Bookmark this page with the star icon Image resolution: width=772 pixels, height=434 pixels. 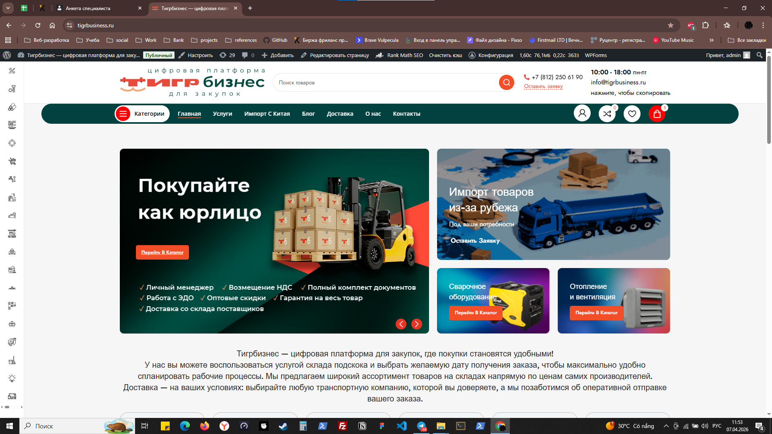[x=671, y=25]
